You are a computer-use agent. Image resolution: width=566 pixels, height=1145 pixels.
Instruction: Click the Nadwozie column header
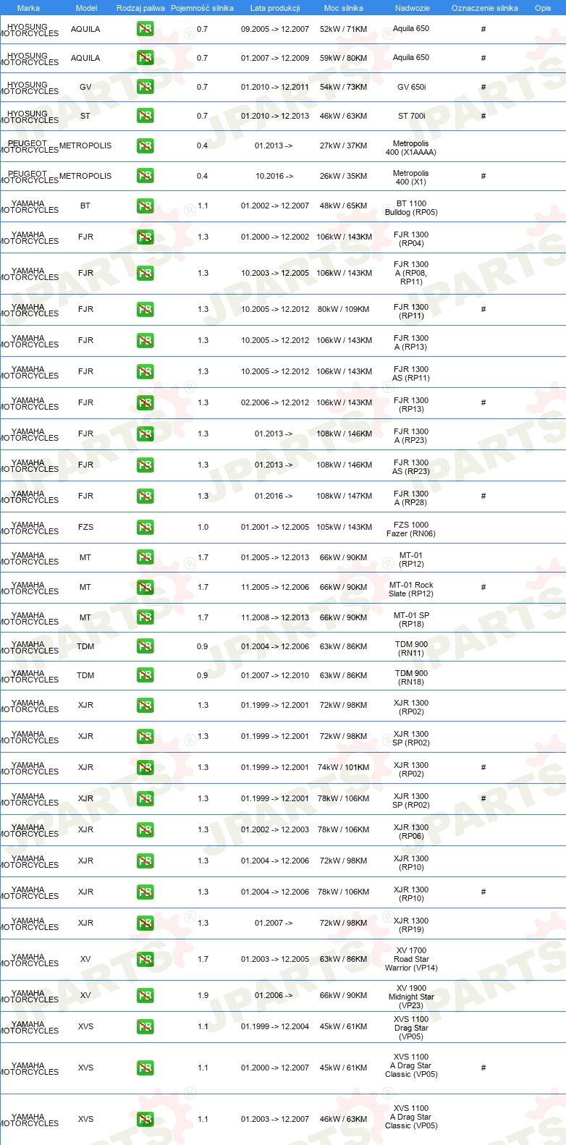point(412,8)
